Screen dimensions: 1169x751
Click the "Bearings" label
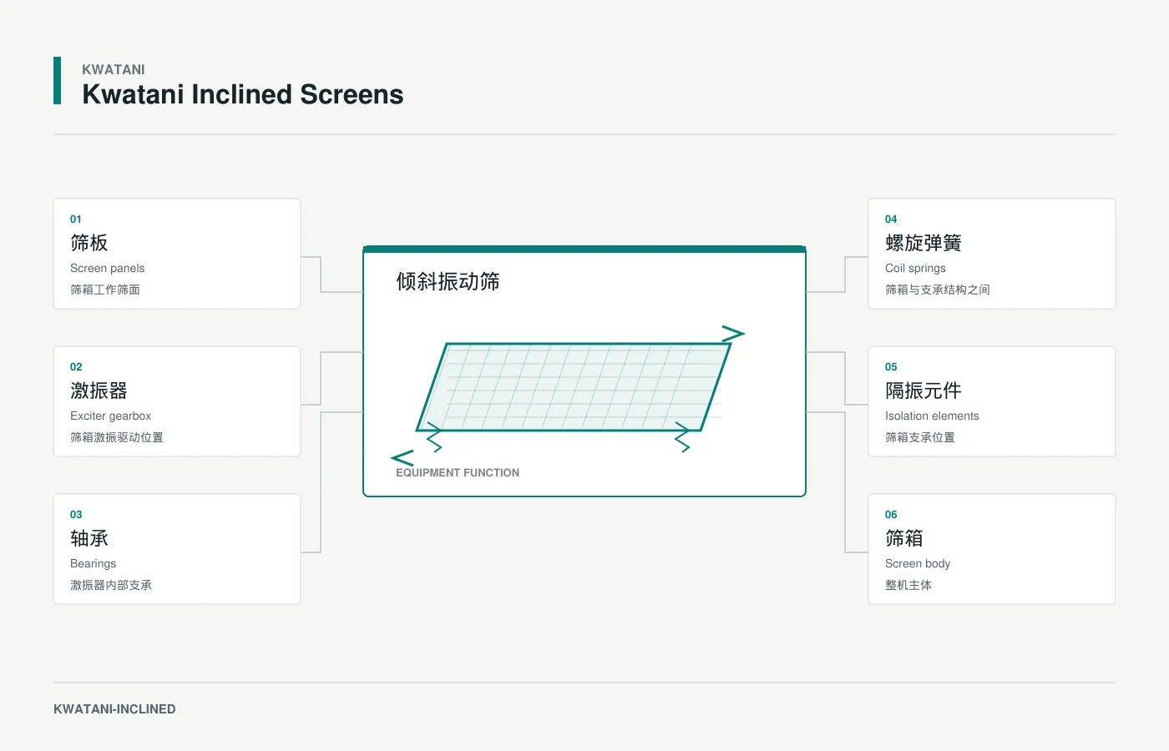[x=94, y=563]
